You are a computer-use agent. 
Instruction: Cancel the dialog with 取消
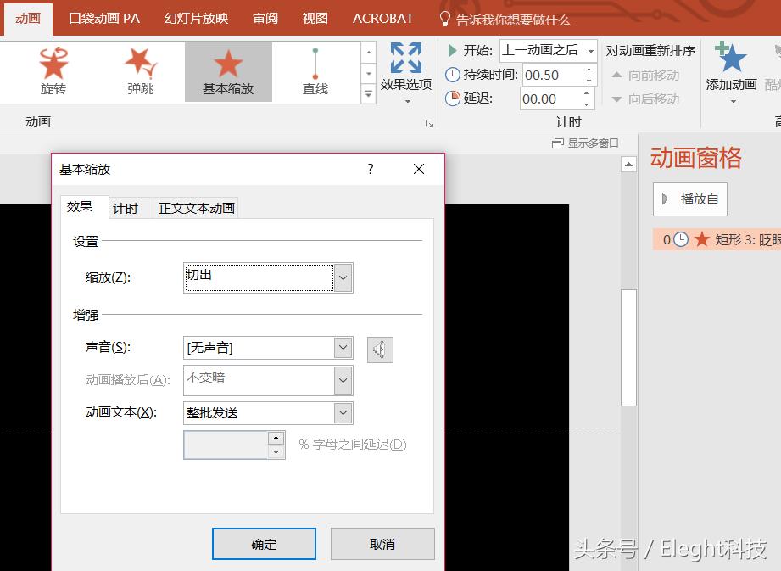coord(382,544)
